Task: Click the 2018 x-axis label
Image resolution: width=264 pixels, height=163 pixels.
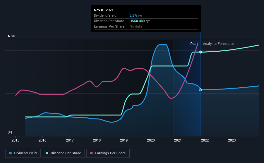Action: (x=97, y=140)
